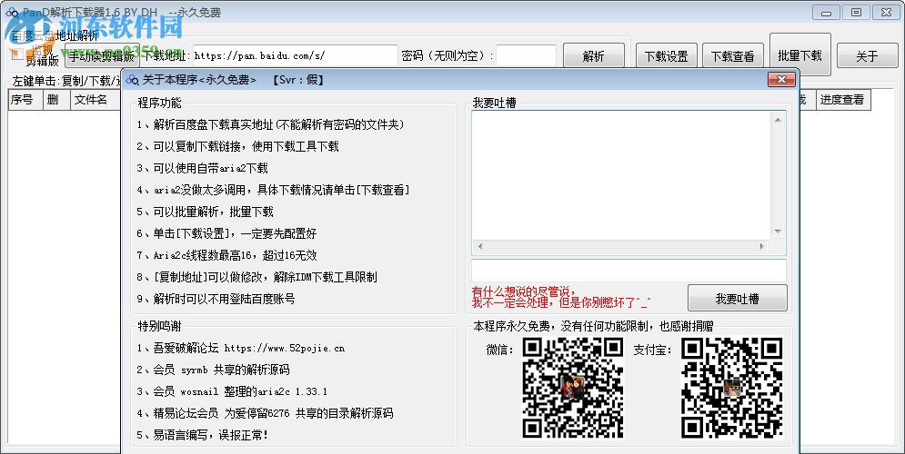Maximize the PanD main window

pos(857,12)
